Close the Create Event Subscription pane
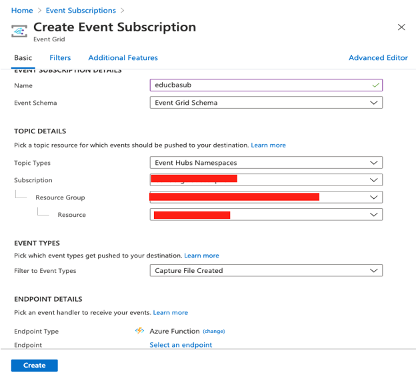 (x=401, y=27)
